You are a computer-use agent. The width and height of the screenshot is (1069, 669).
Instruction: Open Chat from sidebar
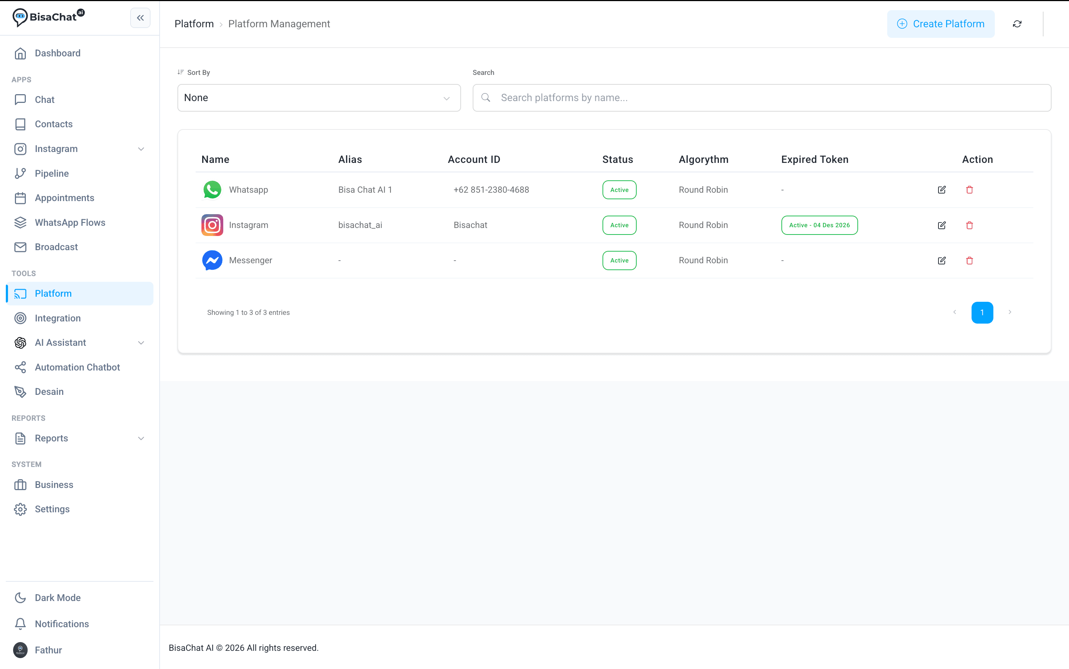pyautogui.click(x=80, y=100)
